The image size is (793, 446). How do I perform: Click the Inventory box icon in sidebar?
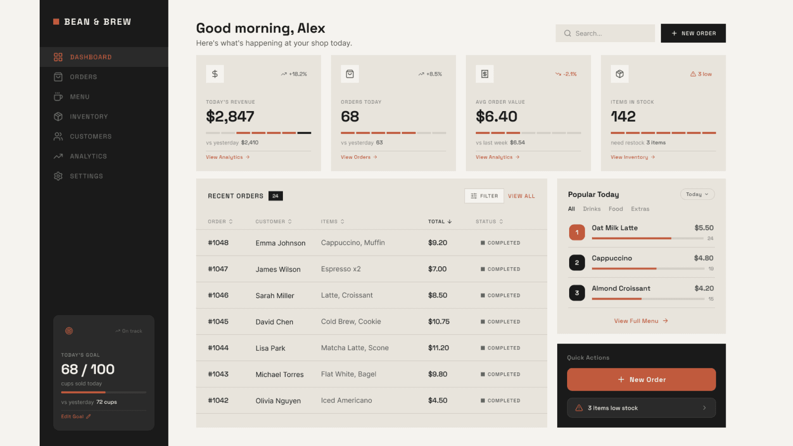click(58, 116)
